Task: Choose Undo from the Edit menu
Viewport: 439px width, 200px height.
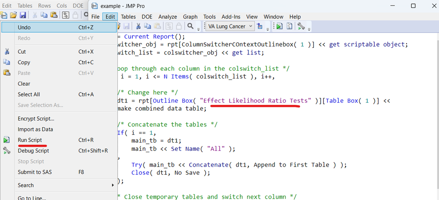Action: pyautogui.click(x=59, y=27)
